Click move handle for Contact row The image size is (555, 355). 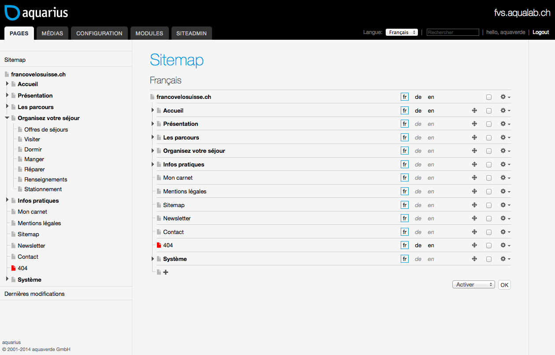(x=474, y=232)
